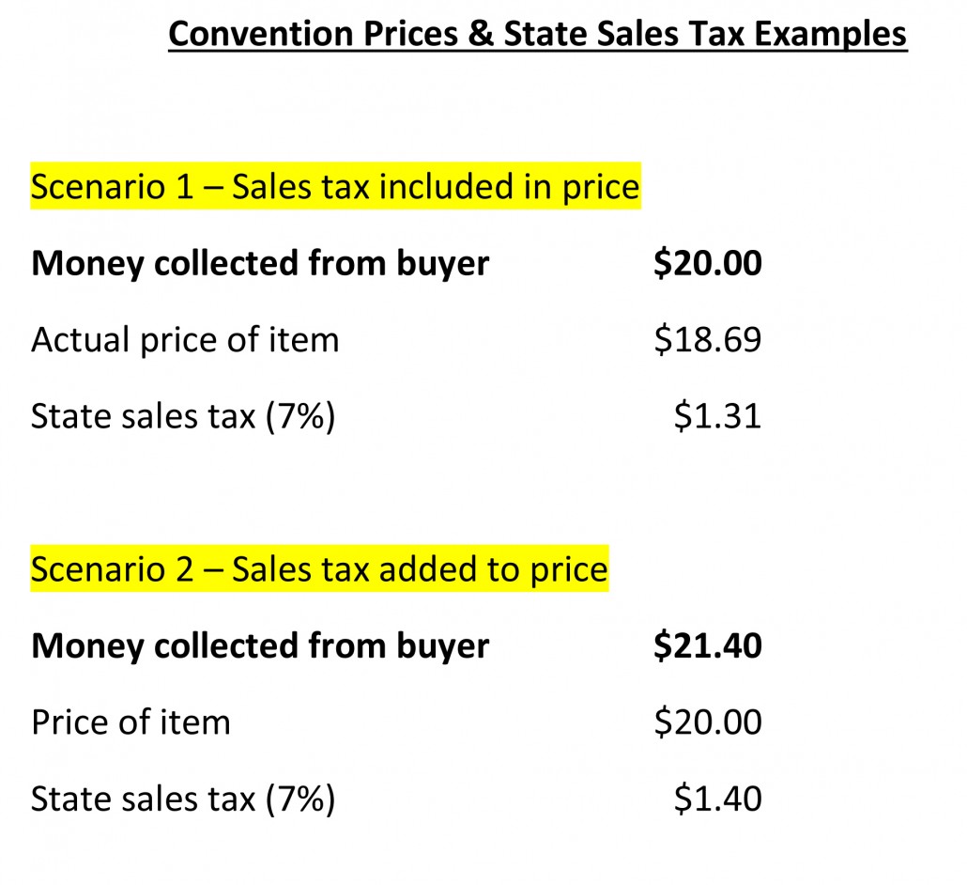
Task: Click the Price of item label
Action: click(x=130, y=722)
